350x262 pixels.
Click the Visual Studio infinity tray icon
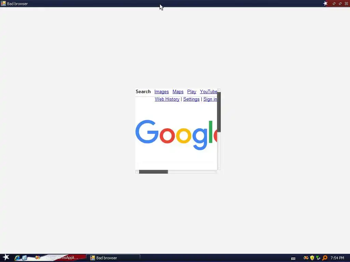tap(306, 258)
